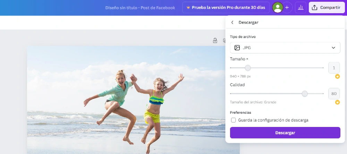The image size is (347, 154).
Task: Select the beach photo on the canvas
Action: click(133, 100)
